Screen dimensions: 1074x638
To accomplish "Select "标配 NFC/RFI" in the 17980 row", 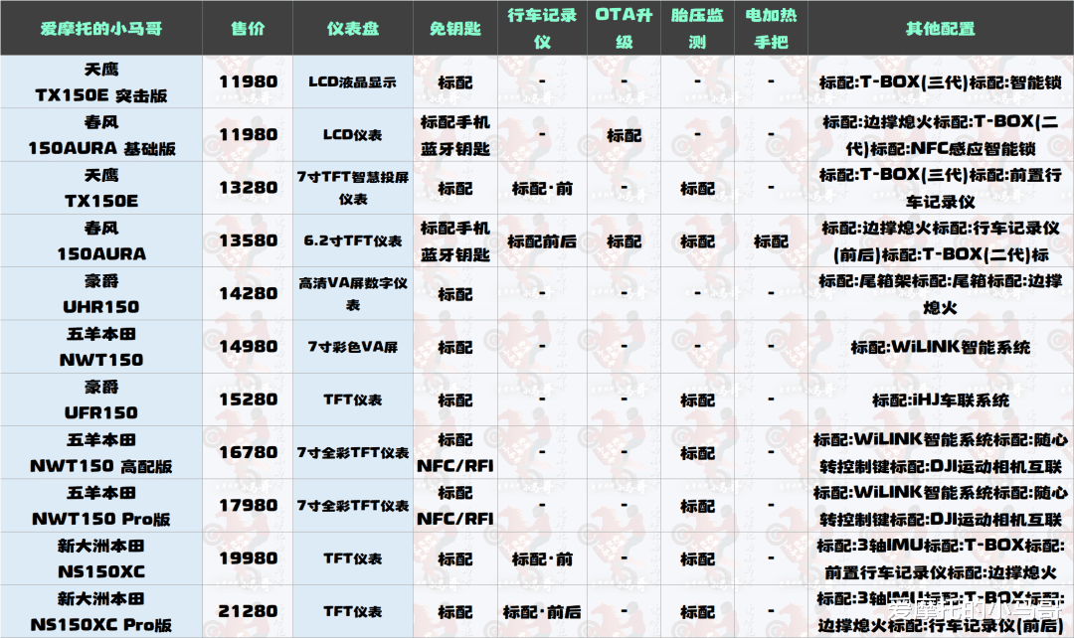I will coord(454,506).
